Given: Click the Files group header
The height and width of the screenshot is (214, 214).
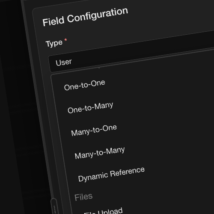Looking at the screenshot, I should click(83, 197).
